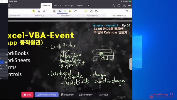Image resolution: width=177 pixels, height=100 pixels.
Task: Open the thumbnails sidebar icon
Action: tap(9, 6)
